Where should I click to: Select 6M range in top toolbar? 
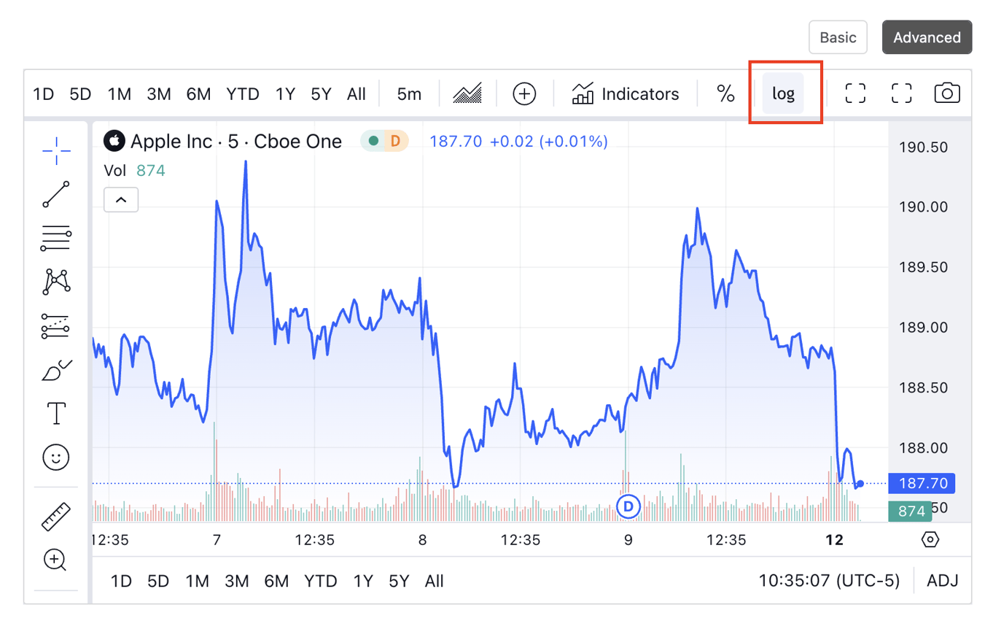pyautogui.click(x=198, y=94)
